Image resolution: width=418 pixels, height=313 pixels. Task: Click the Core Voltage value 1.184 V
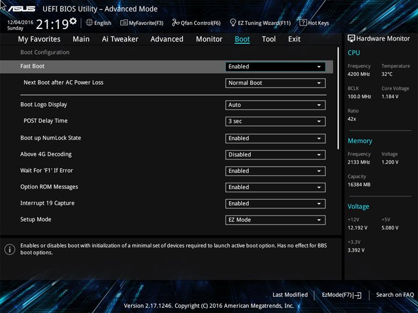coord(390,96)
